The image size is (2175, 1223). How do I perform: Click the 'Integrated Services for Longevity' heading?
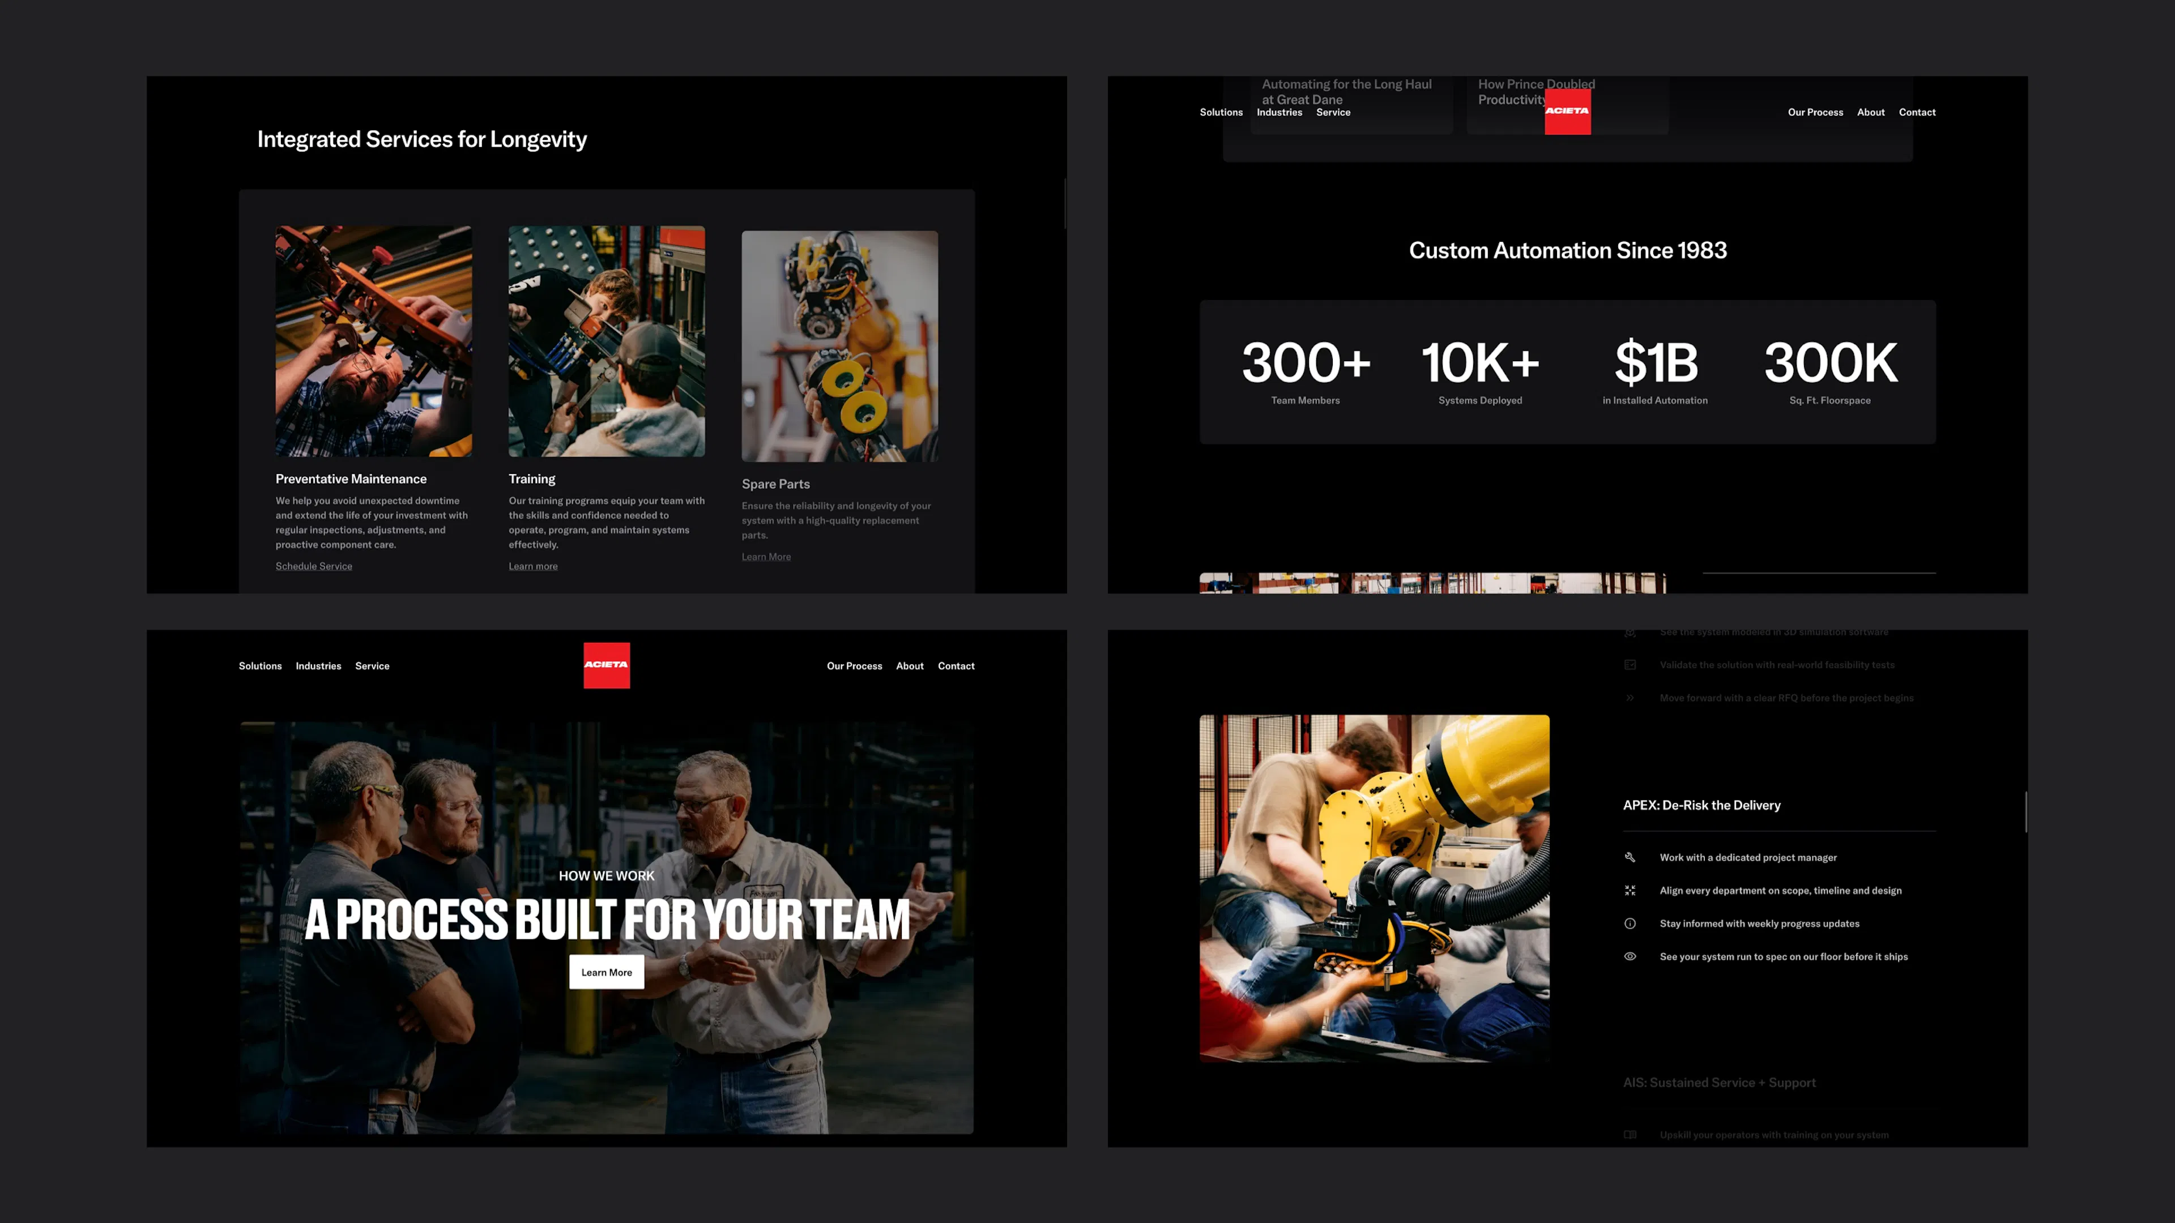421,139
